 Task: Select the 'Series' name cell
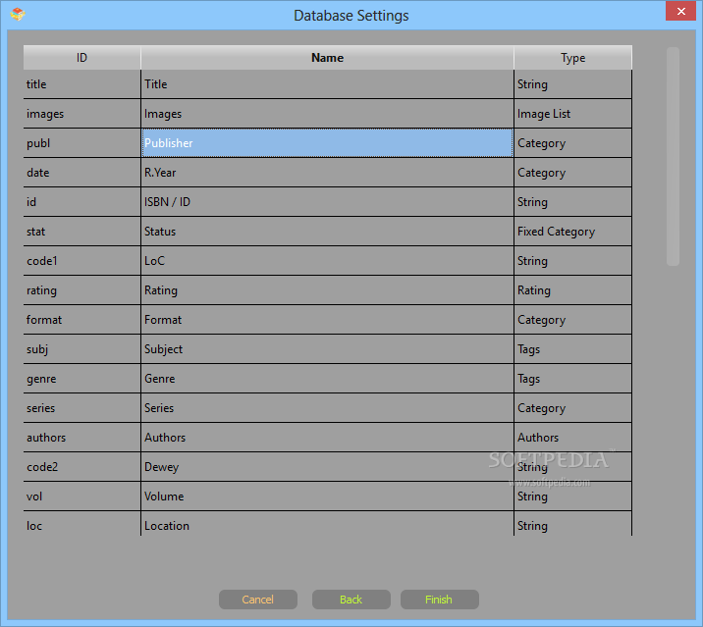click(x=327, y=408)
